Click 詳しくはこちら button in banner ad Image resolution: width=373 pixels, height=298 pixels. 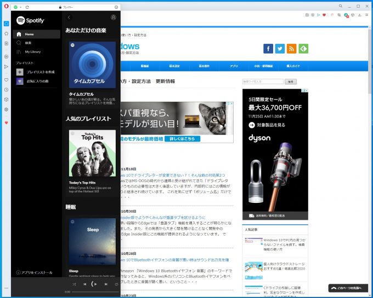point(182,139)
